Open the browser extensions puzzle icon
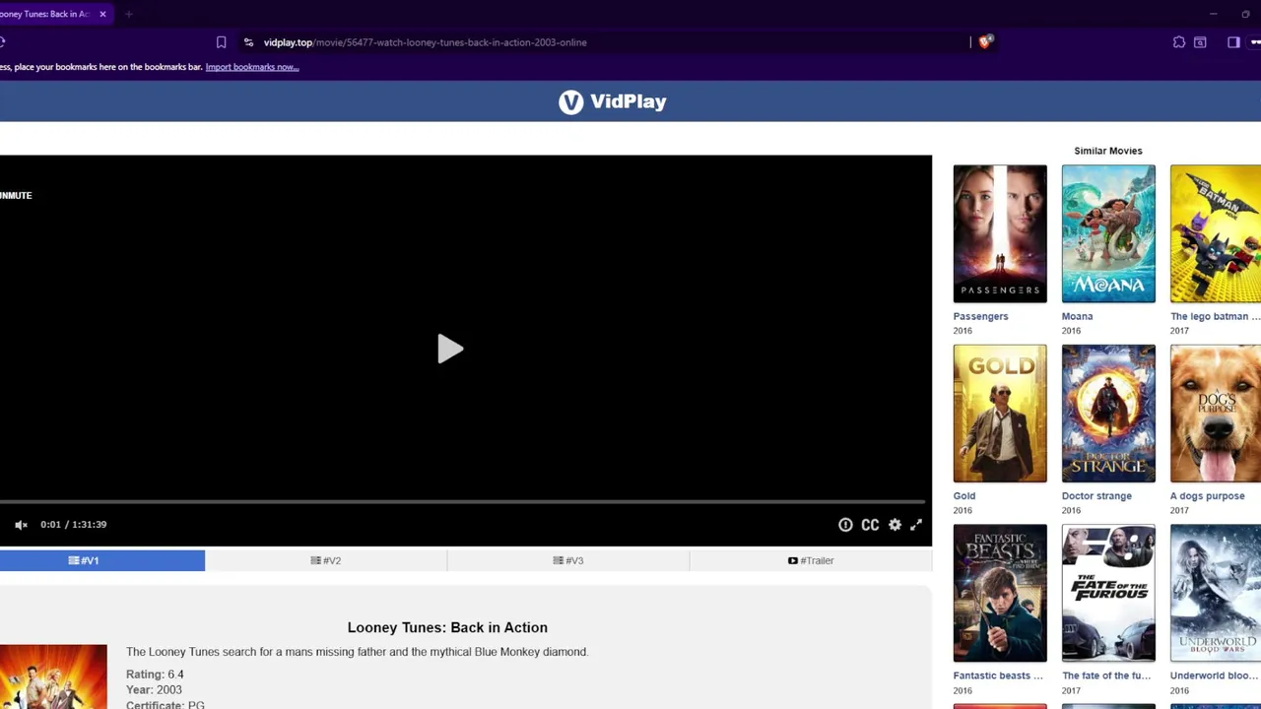Viewport: 1261px width, 709px height. (x=1179, y=42)
